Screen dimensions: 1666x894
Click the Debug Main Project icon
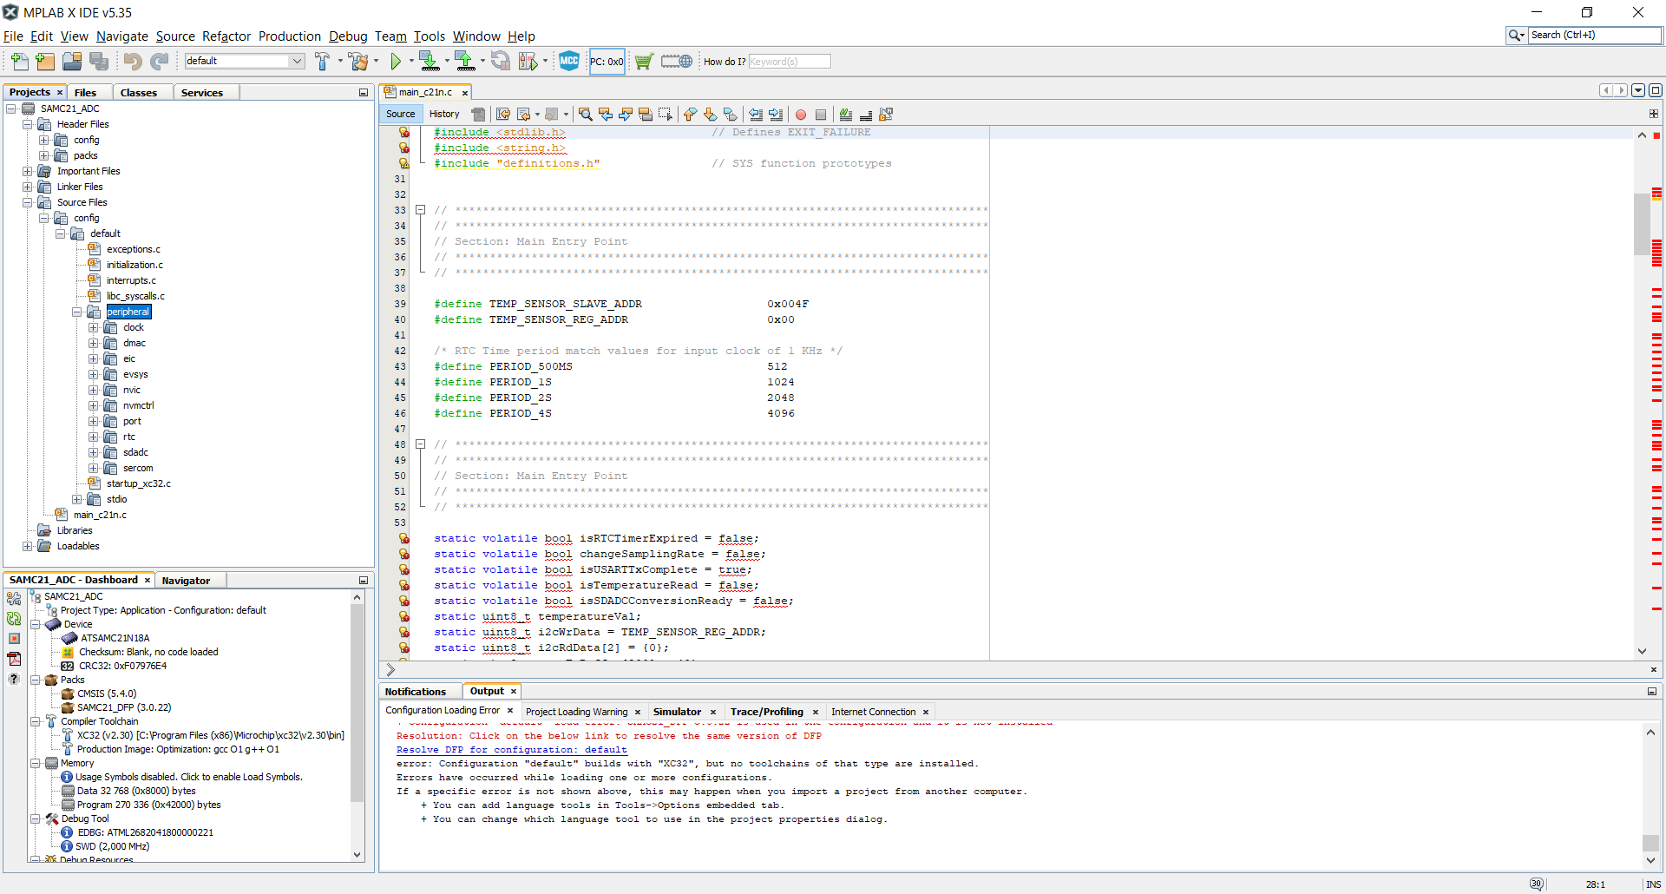pos(528,61)
